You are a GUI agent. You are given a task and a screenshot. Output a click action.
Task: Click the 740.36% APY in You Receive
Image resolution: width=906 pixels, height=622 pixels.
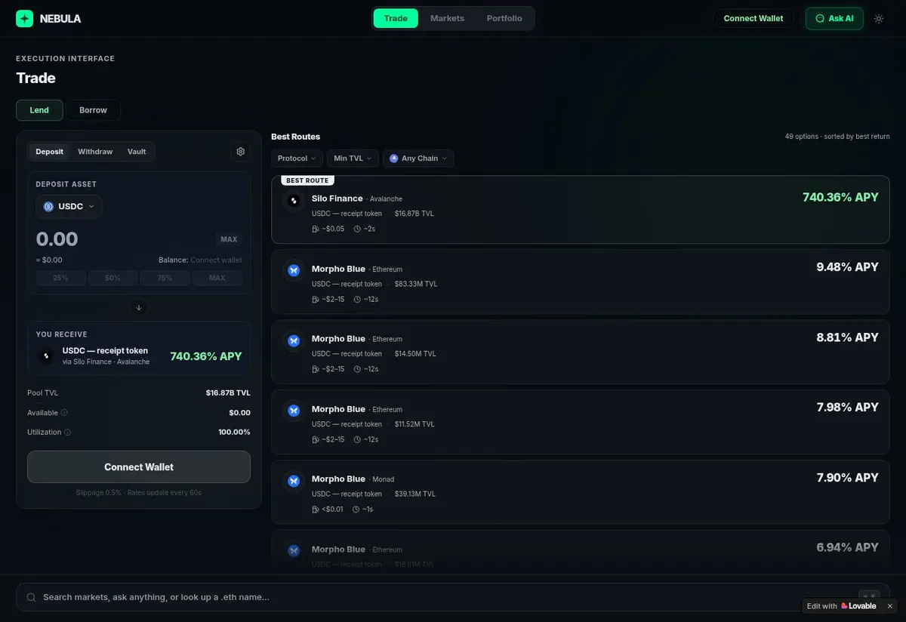(206, 356)
